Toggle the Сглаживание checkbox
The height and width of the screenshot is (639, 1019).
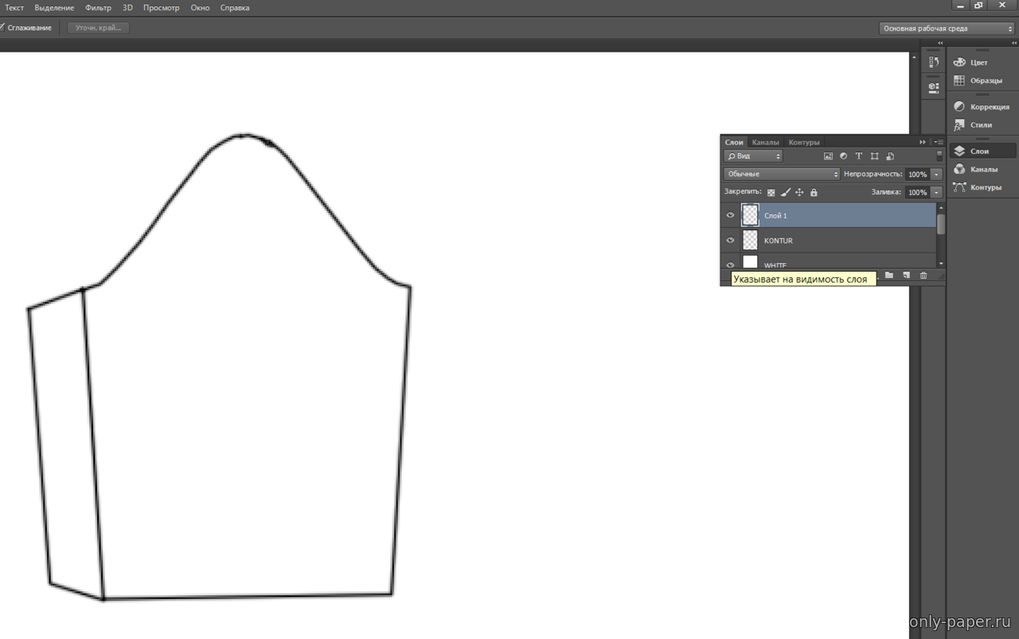tap(2, 28)
